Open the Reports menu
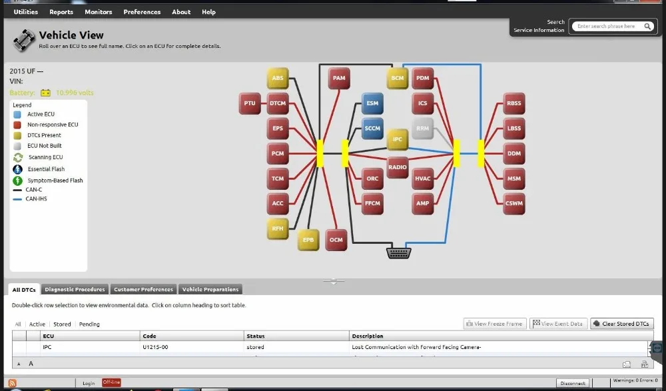Screen dimensions: 666x391 [x=61, y=12]
